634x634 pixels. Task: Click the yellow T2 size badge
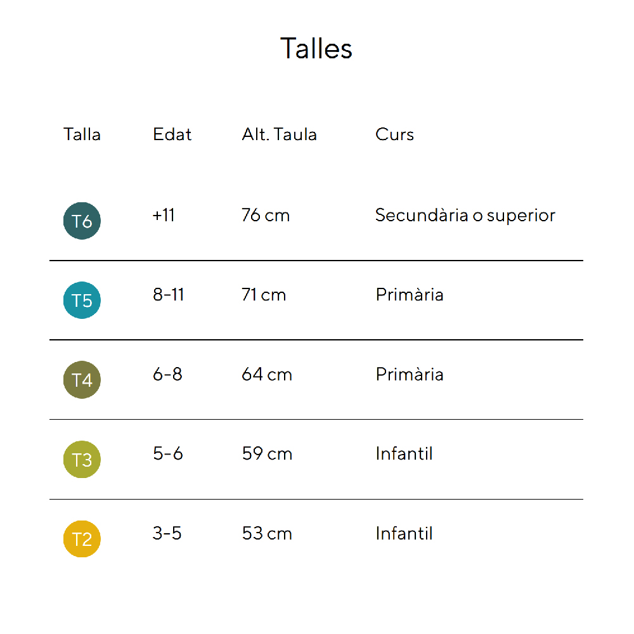coord(82,539)
